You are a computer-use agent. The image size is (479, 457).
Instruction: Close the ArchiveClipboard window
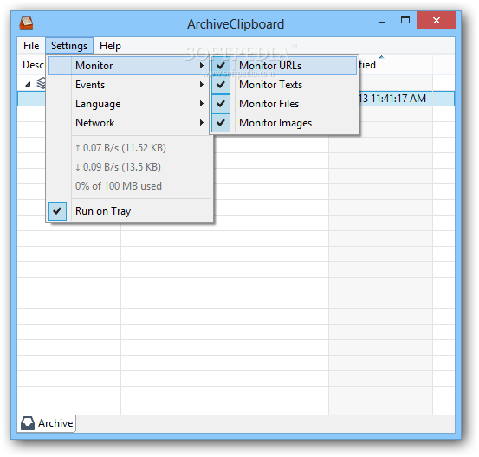point(437,21)
